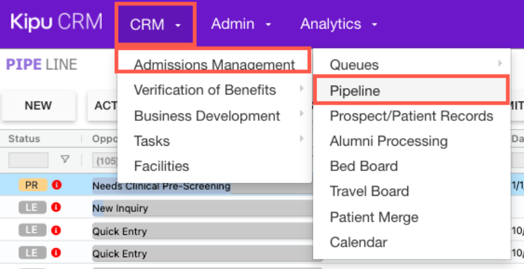The image size is (524, 269).
Task: Select the Needs Clinical Pre-Screening row
Action: pyautogui.click(x=161, y=185)
